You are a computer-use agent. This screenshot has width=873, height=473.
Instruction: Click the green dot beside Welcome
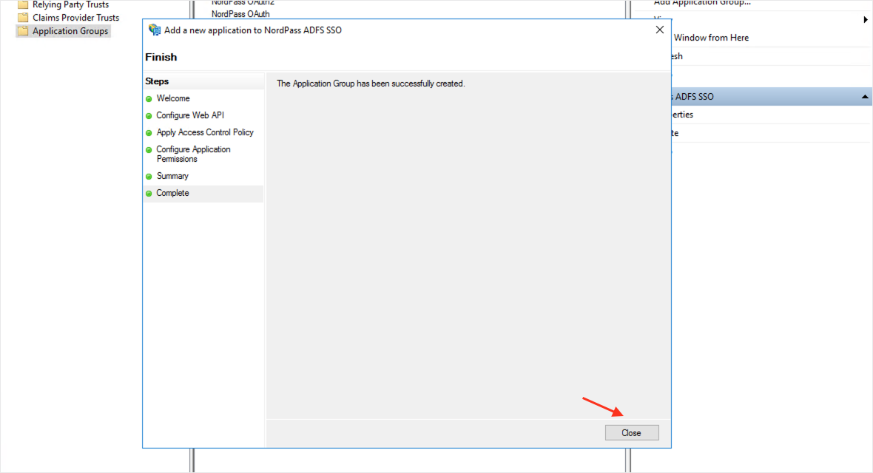click(x=149, y=99)
